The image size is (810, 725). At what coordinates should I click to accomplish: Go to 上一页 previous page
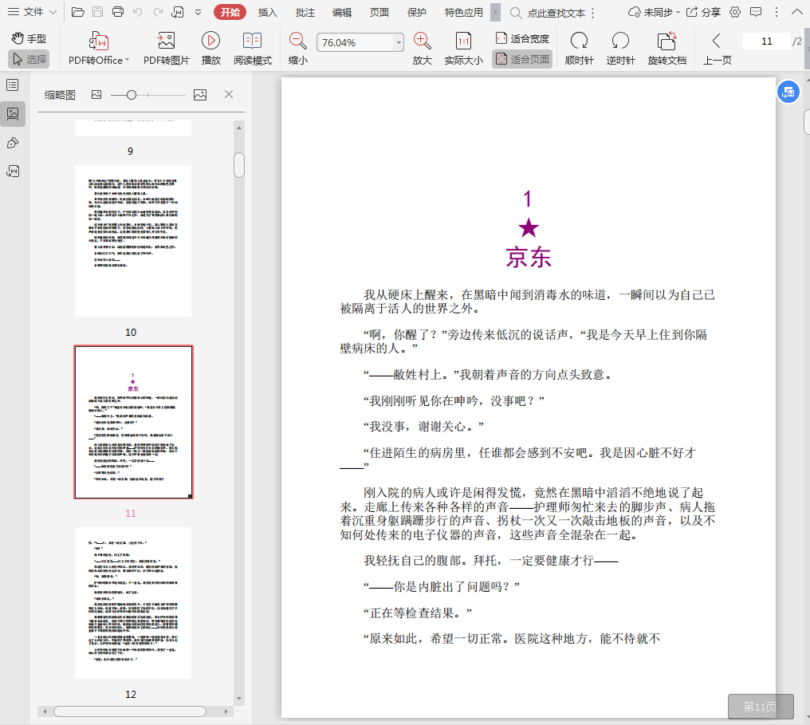tap(717, 48)
